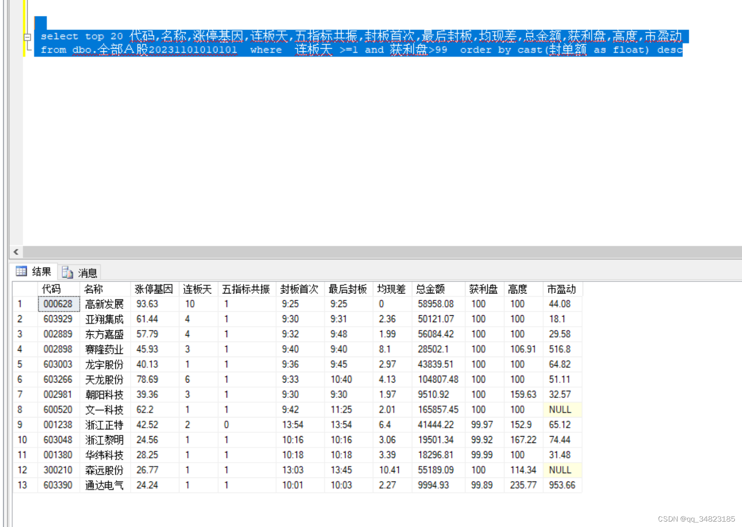Select the 均现差 column header
The width and height of the screenshot is (742, 527).
tap(392, 289)
